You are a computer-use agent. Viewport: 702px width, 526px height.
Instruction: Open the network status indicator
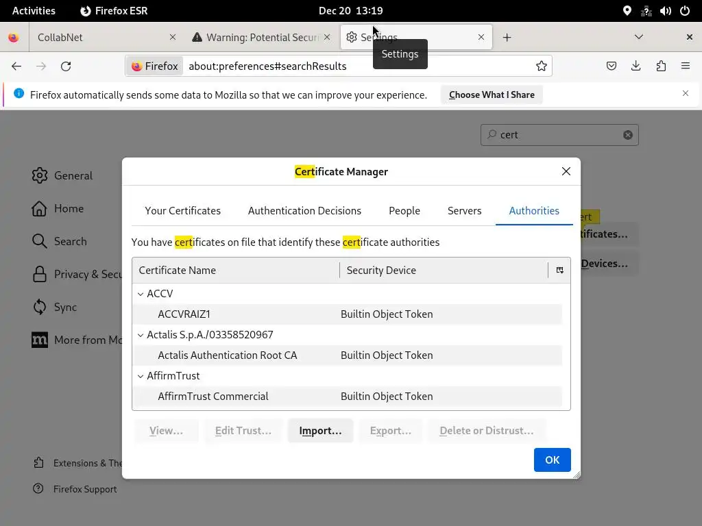(646, 11)
